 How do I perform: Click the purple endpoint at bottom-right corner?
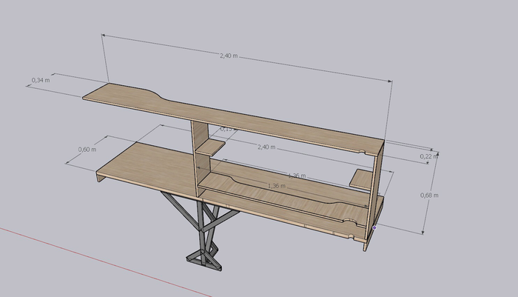pyautogui.click(x=374, y=227)
